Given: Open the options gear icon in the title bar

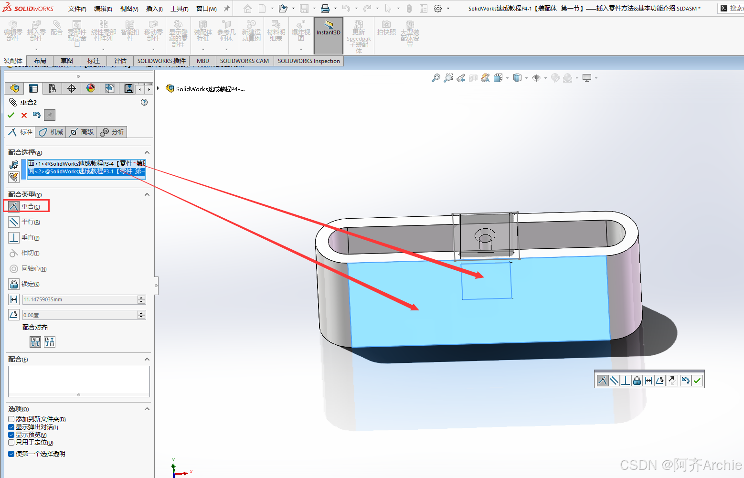Looking at the screenshot, I should [x=438, y=9].
